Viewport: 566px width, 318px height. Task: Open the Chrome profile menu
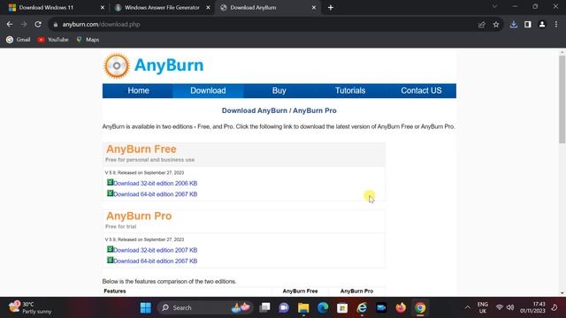pos(542,25)
